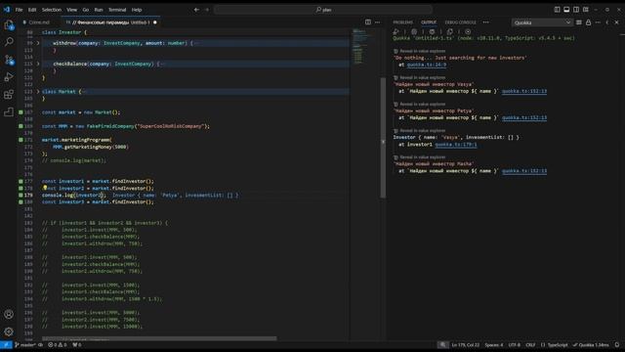Click the Quokka gutter indicator on line 171
This screenshot has height=352, width=625.
pos(21,140)
